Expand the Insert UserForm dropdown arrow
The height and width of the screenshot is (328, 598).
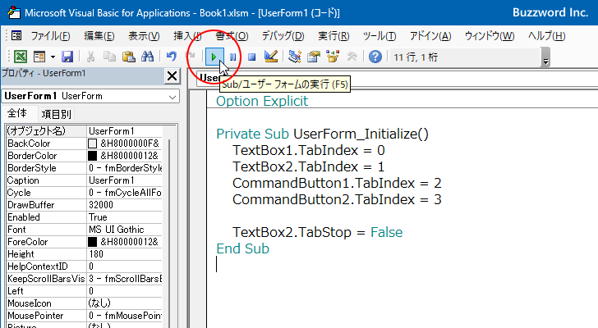coord(53,57)
